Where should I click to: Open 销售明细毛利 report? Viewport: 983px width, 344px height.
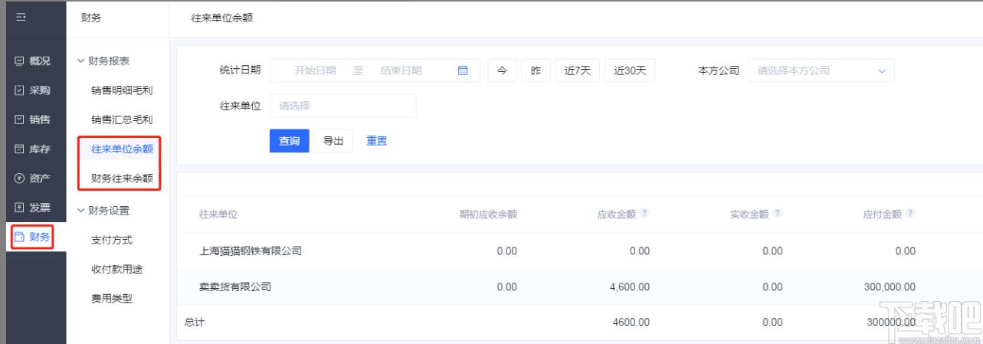tap(122, 90)
